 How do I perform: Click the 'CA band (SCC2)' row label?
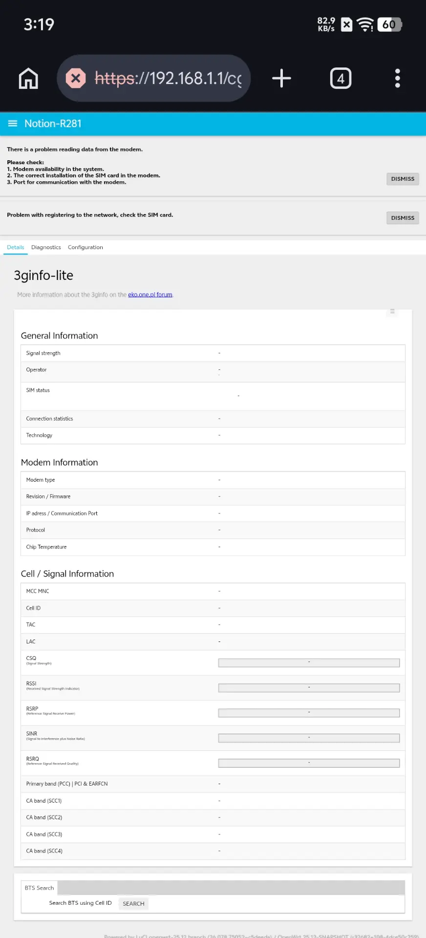44,817
